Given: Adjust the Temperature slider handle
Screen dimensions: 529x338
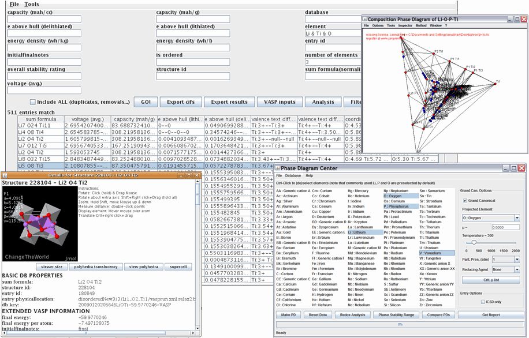Looking at the screenshot, I should click(474, 243).
